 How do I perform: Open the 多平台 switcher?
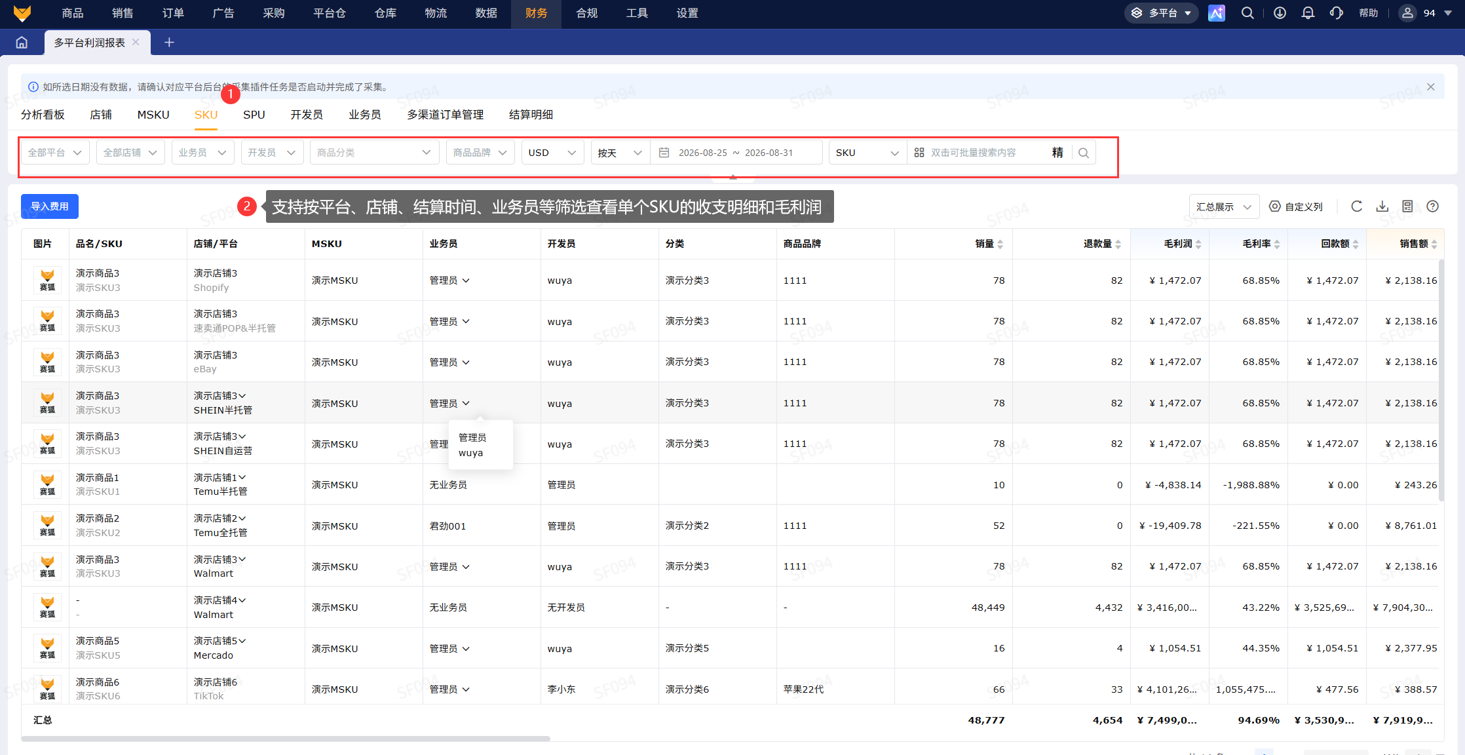click(x=1162, y=13)
